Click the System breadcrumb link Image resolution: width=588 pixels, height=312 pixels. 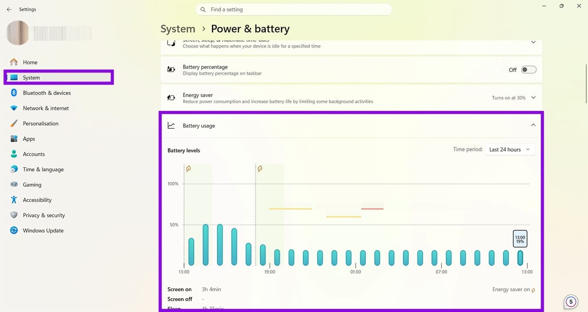(x=178, y=29)
